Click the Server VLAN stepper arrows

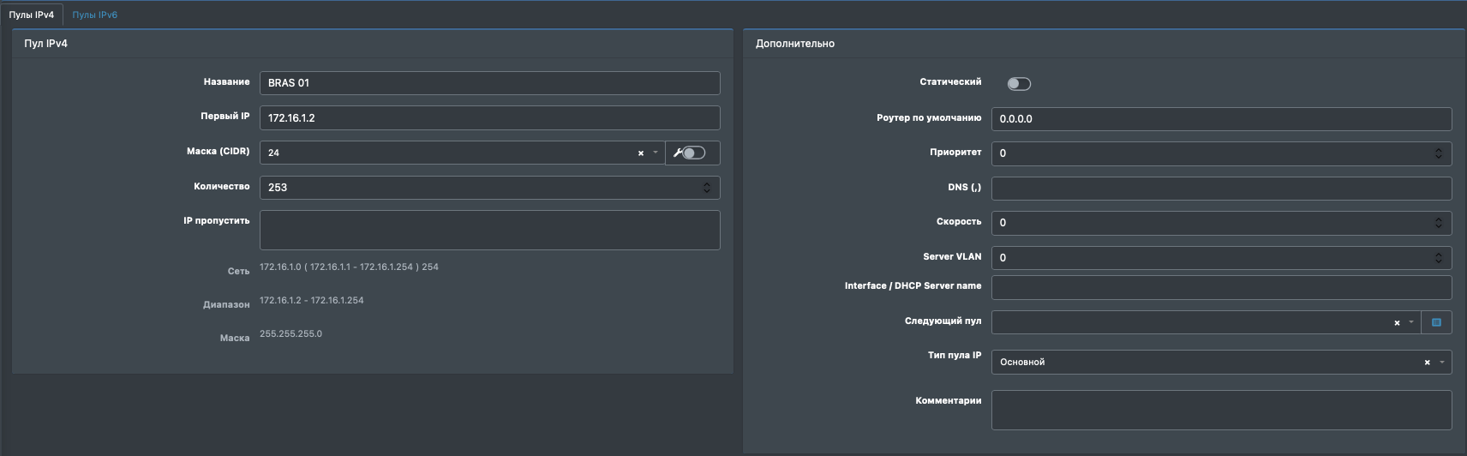tap(1439, 258)
